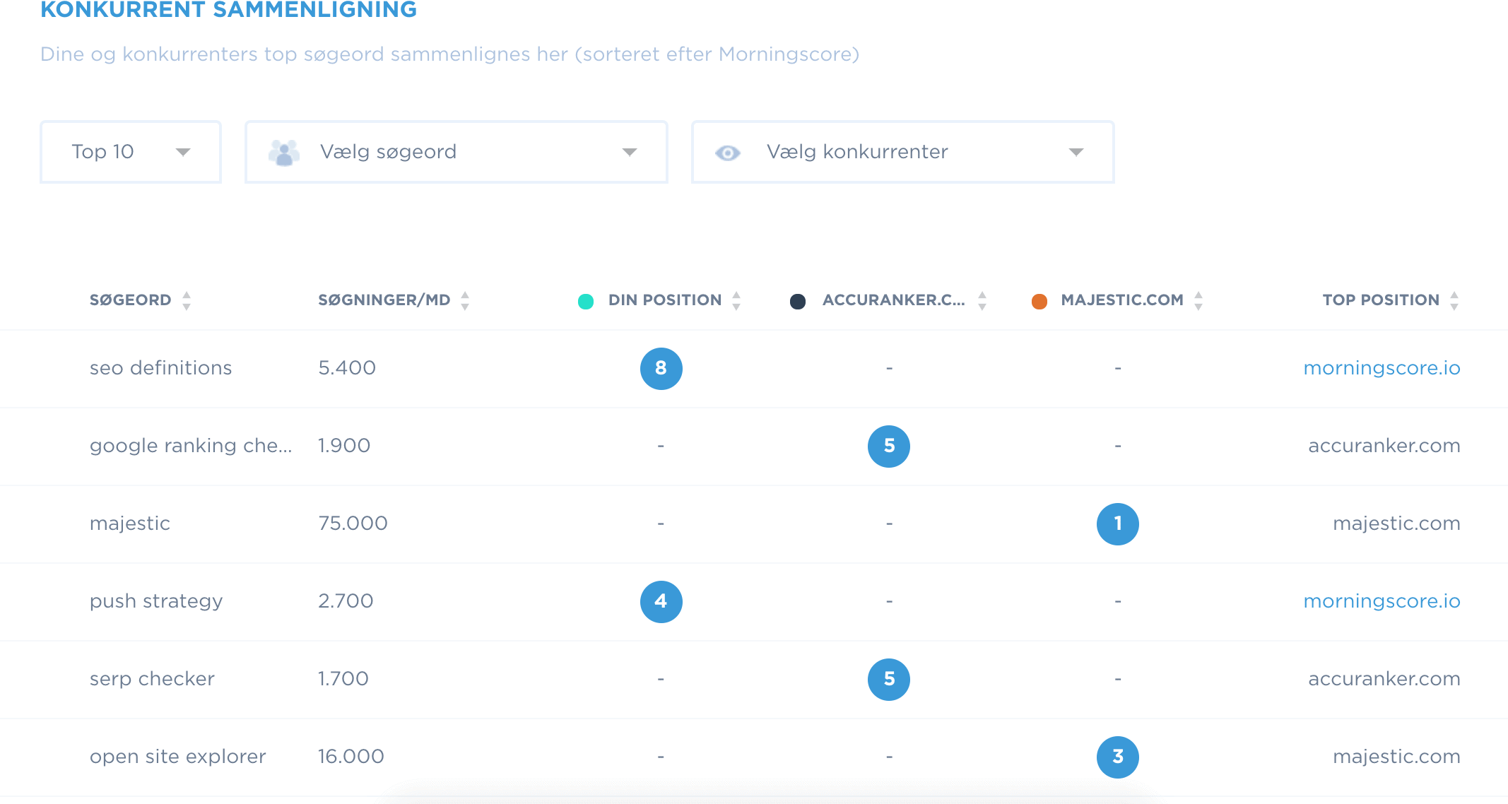
Task: Open the Vælg konkurrenter dropdown
Action: 902,152
